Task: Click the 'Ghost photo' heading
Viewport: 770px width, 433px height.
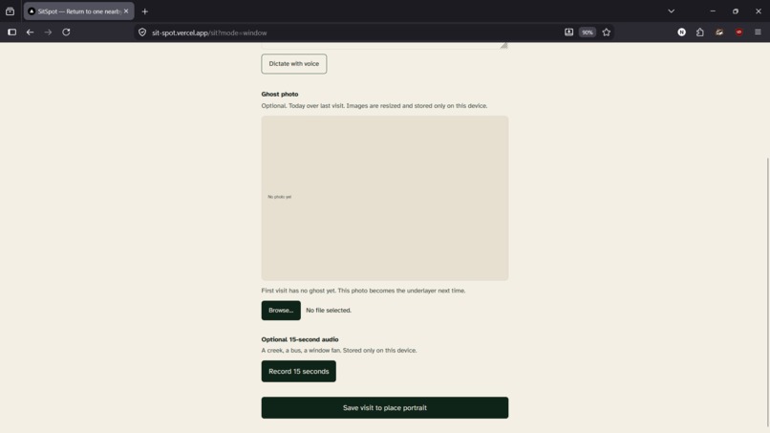Action: coord(279,94)
